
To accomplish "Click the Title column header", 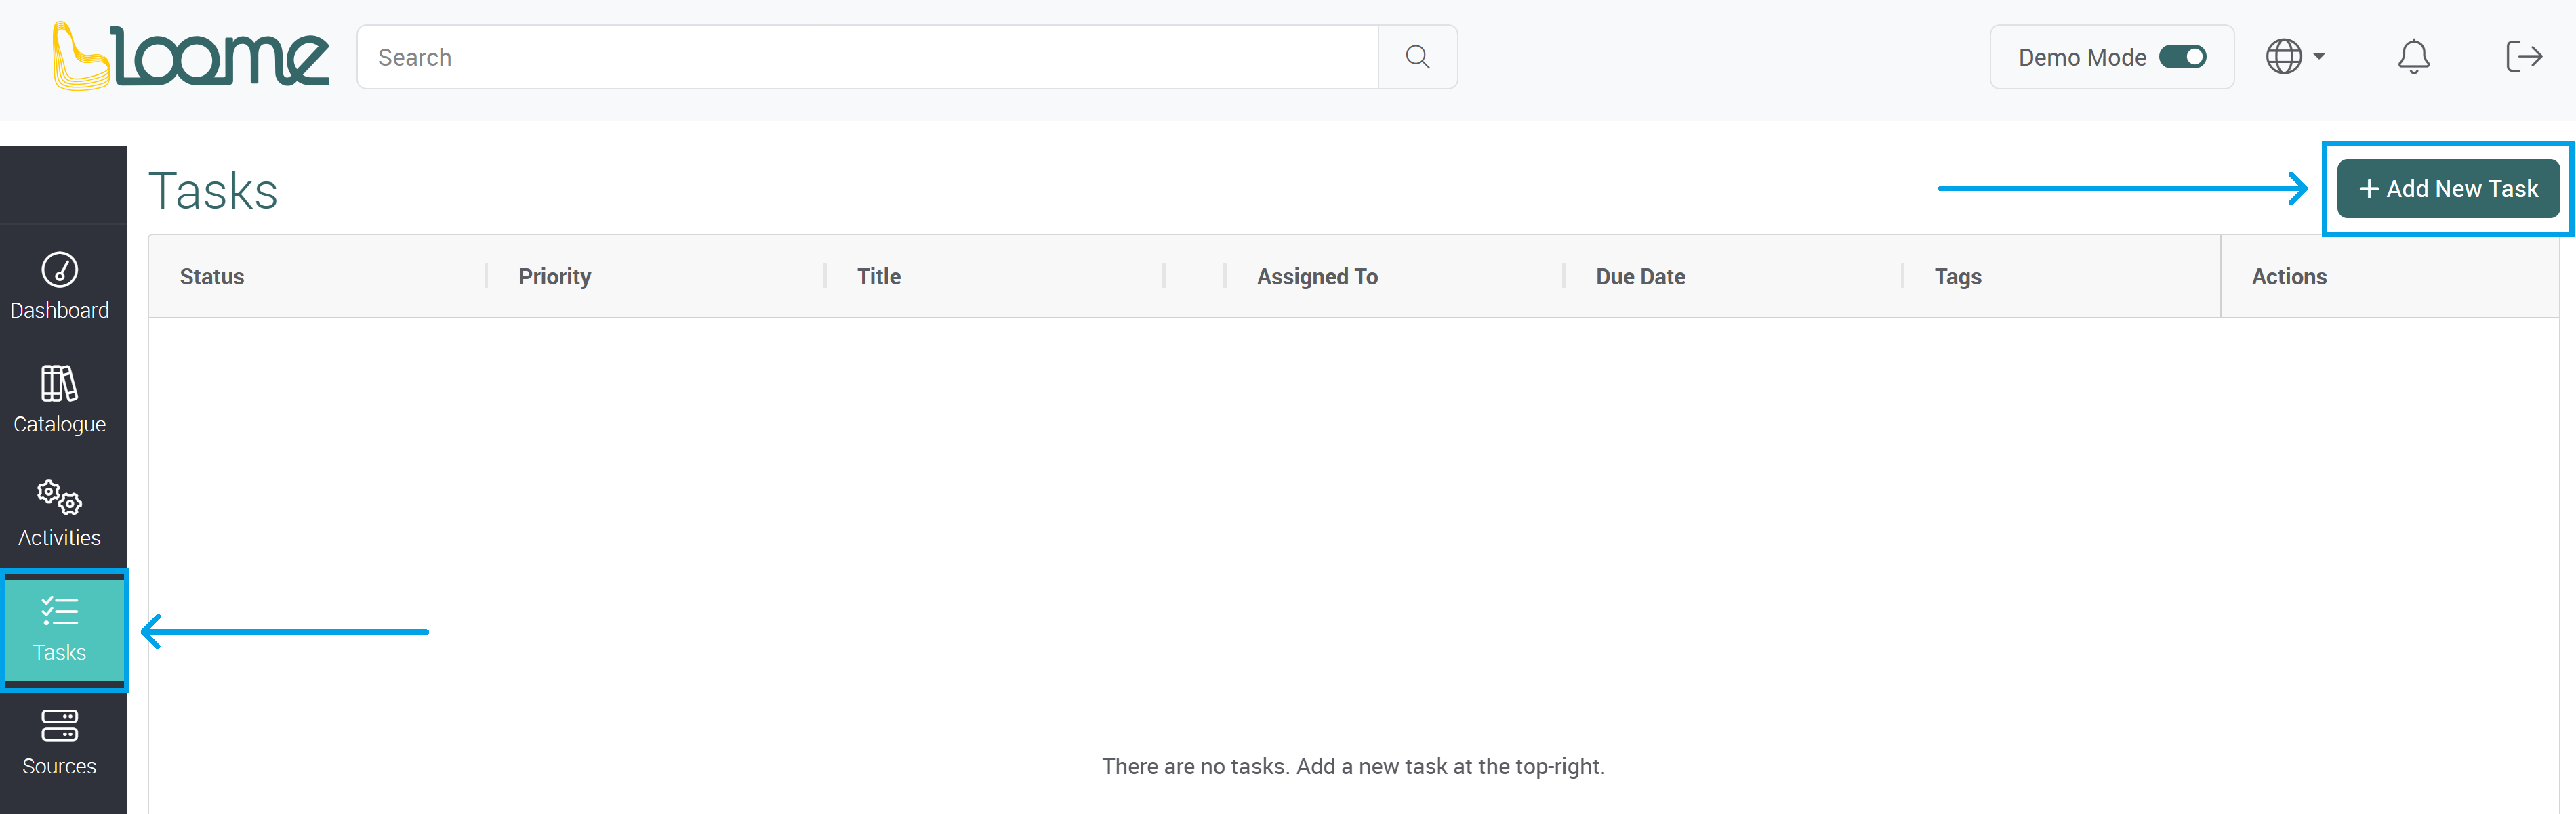I will pos(877,277).
